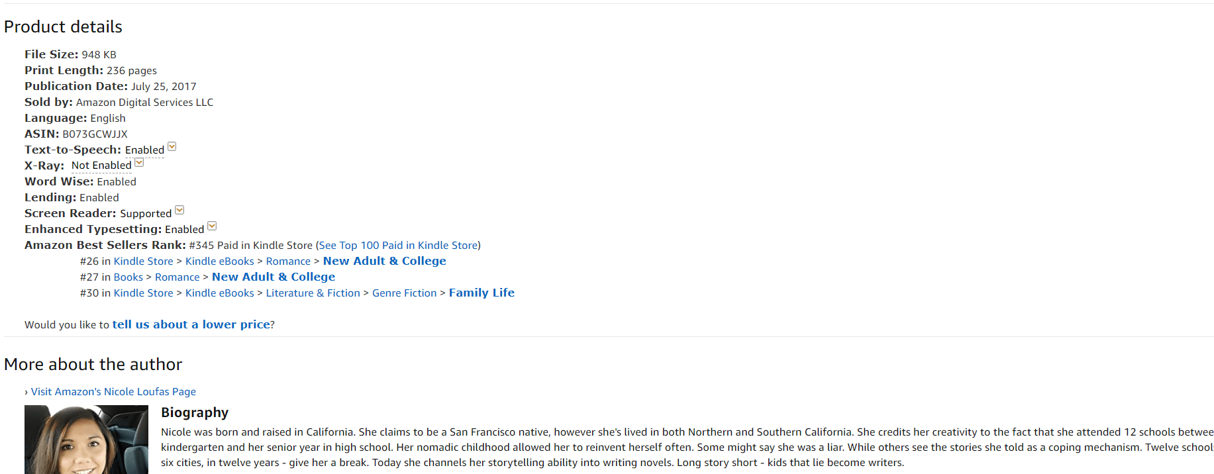
Task: Open Kindle Store link in rank #30
Action: pos(143,293)
